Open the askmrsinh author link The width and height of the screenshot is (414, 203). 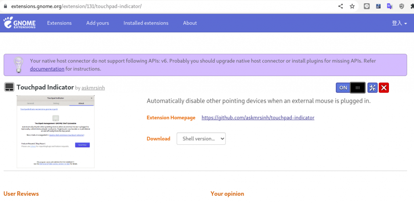[x=93, y=87]
